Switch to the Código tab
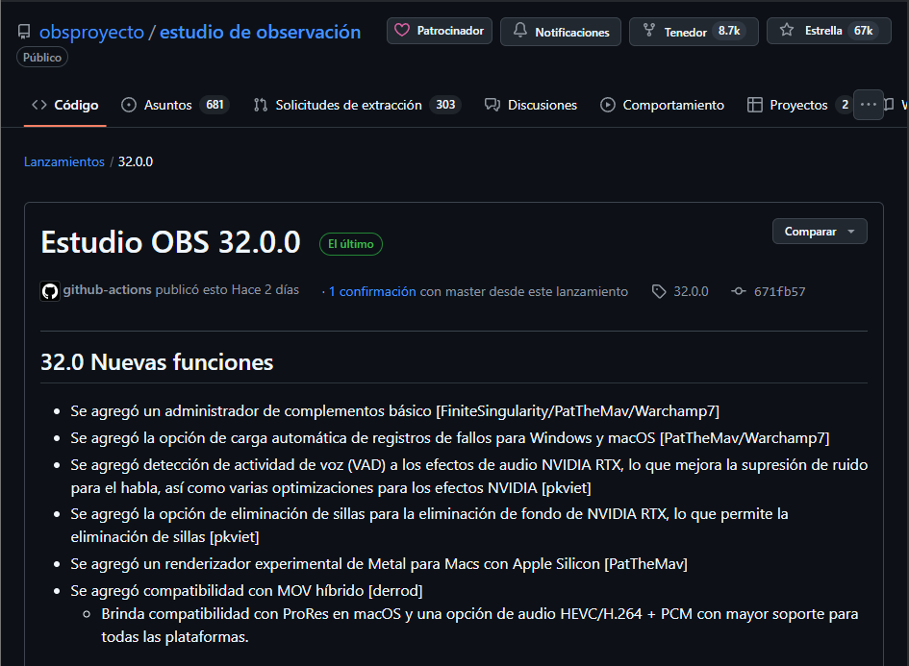Screen dimensions: 909x666 tap(65, 105)
